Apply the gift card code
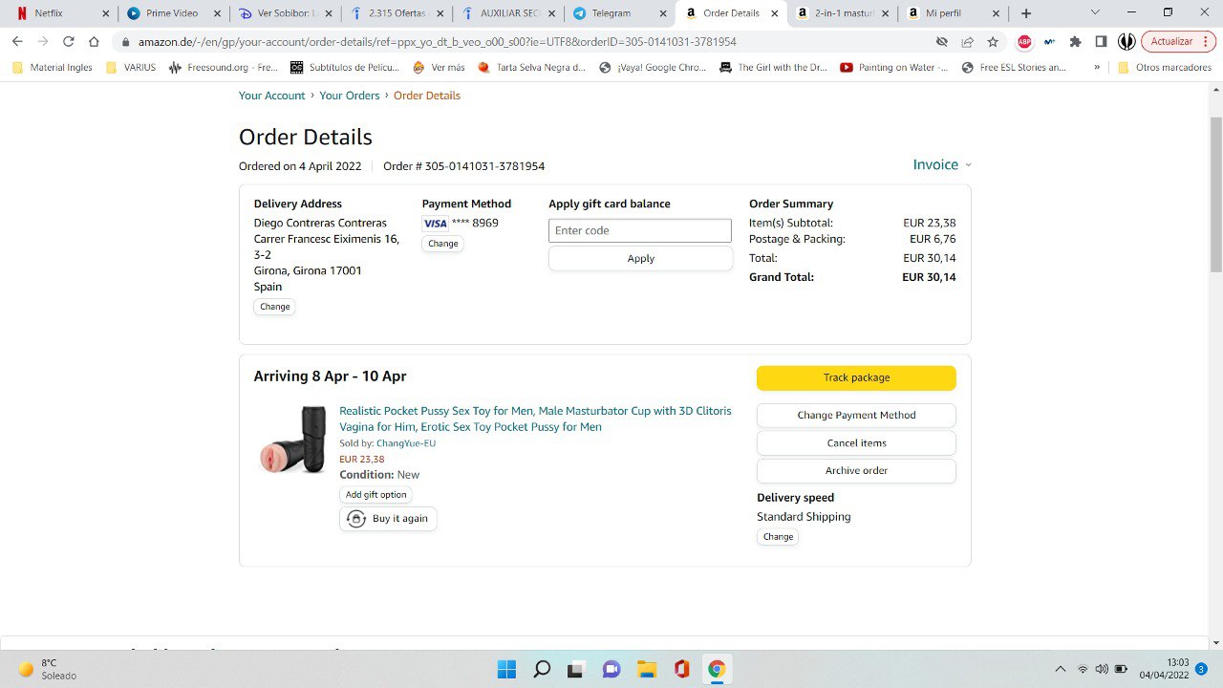 640,259
